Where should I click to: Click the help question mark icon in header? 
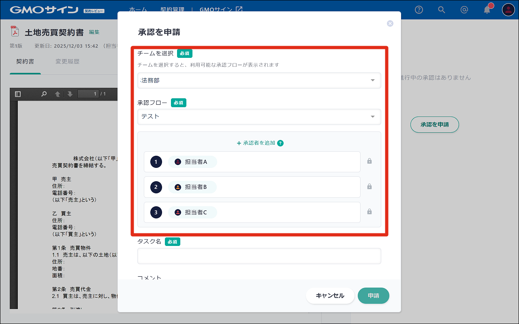(419, 10)
